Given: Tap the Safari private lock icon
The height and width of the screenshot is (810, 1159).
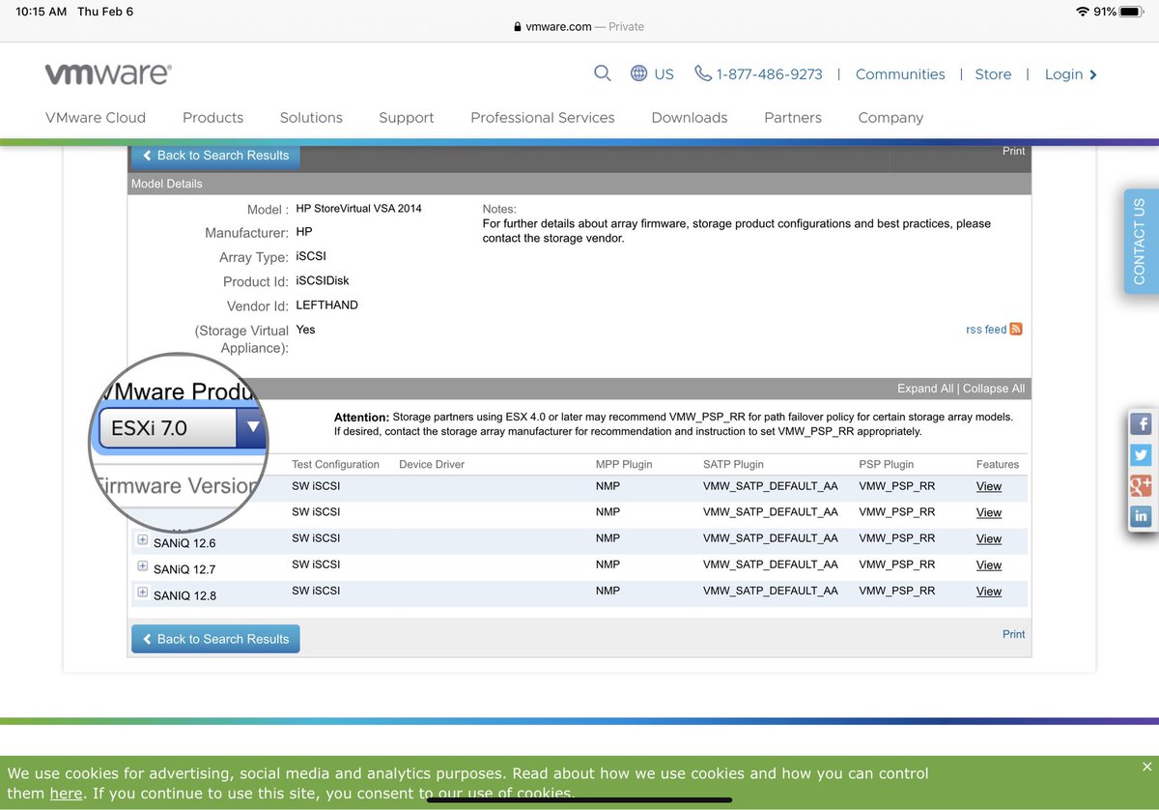Looking at the screenshot, I should pyautogui.click(x=518, y=27).
